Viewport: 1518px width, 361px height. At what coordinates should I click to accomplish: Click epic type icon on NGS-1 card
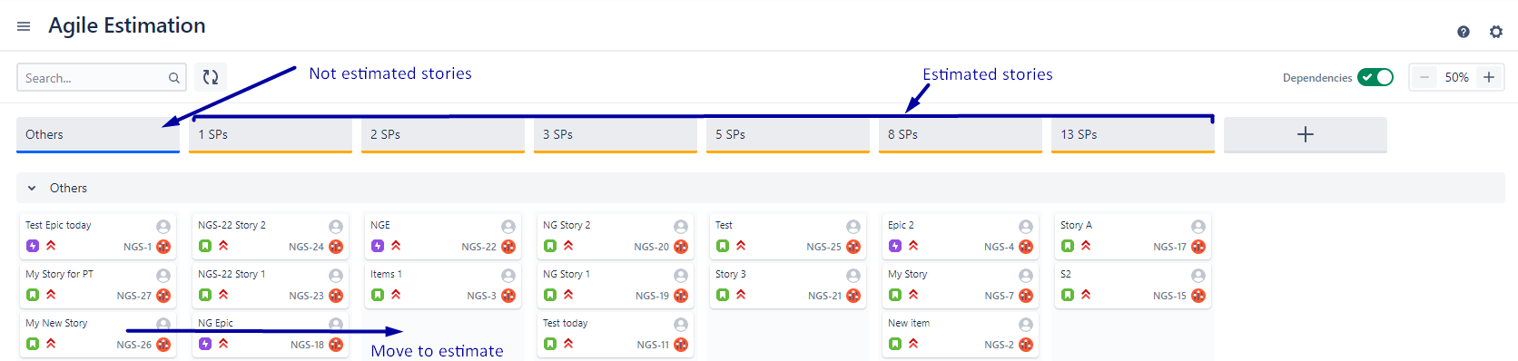pyautogui.click(x=33, y=246)
